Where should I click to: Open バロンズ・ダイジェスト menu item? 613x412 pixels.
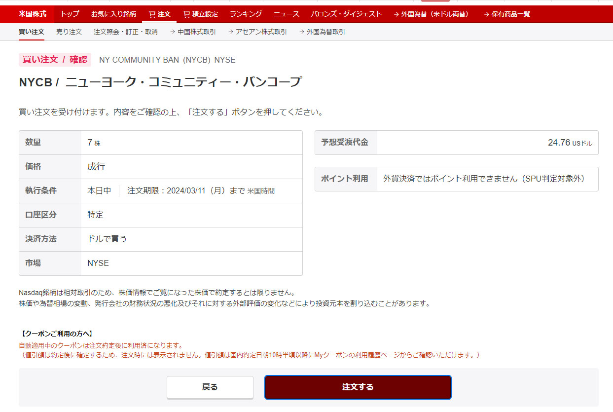point(346,14)
